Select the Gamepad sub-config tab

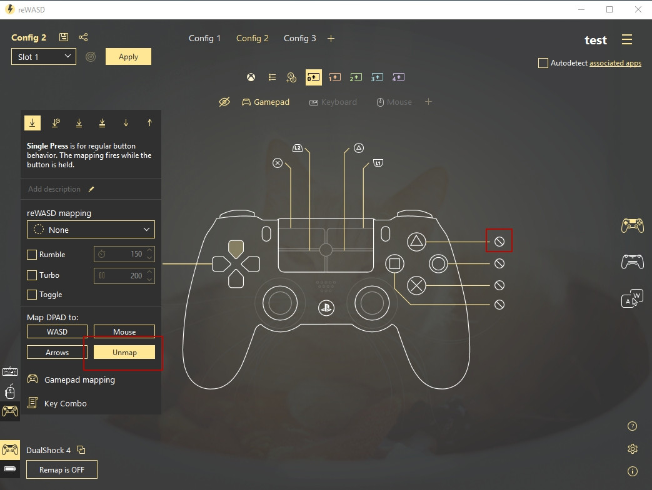(266, 102)
